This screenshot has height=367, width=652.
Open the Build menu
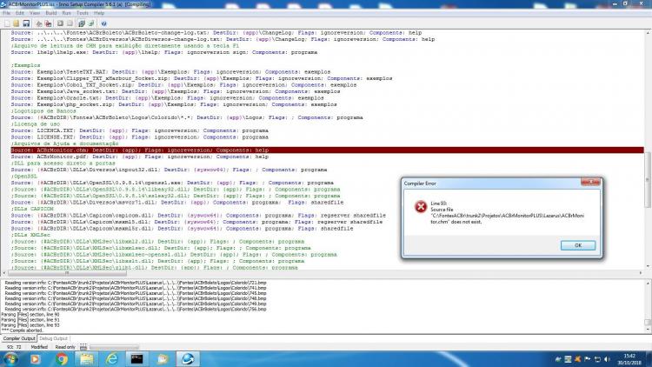click(51, 13)
